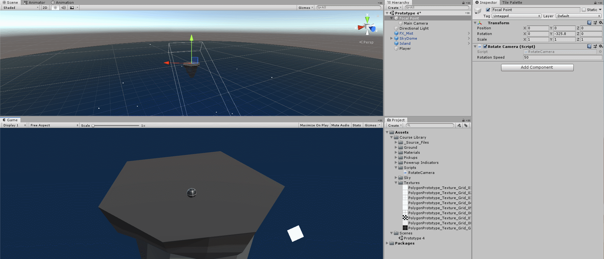The image size is (604, 259).
Task: Open Rotate Camera script help icon
Action: 589,46
